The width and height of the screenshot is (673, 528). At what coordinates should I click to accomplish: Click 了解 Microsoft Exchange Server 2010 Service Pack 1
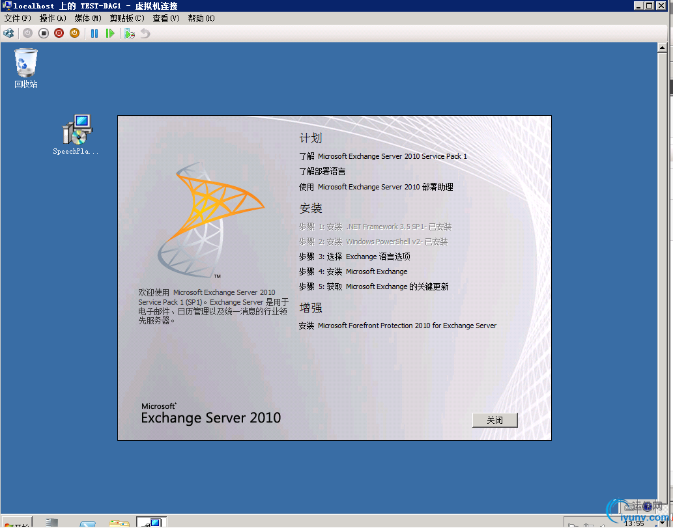point(383,156)
